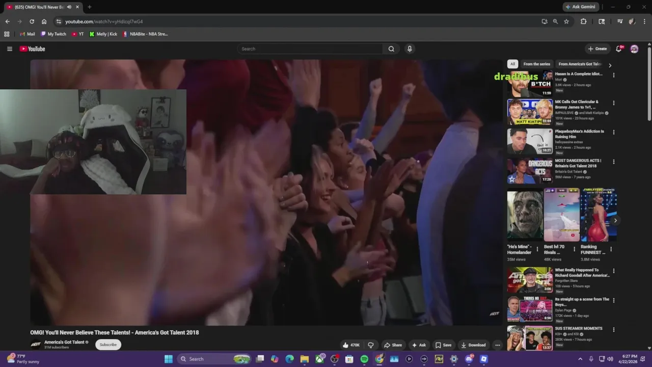The image size is (652, 367).
Task: Open Spotify from the taskbar
Action: [x=364, y=359]
